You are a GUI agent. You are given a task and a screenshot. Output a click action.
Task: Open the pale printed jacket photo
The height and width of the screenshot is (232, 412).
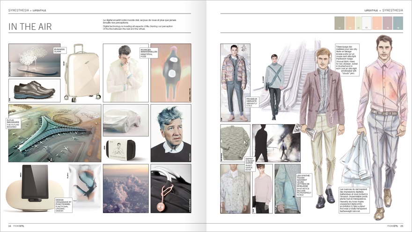click(x=235, y=189)
